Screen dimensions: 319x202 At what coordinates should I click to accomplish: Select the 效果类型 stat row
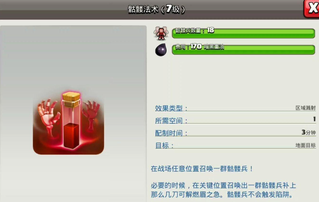(x=236, y=108)
